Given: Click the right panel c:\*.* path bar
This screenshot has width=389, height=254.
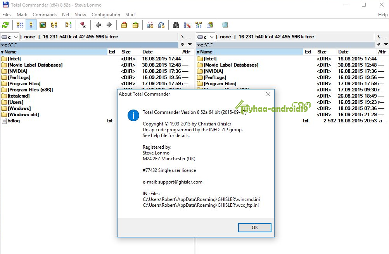Looking at the screenshot, I should click(x=285, y=45).
